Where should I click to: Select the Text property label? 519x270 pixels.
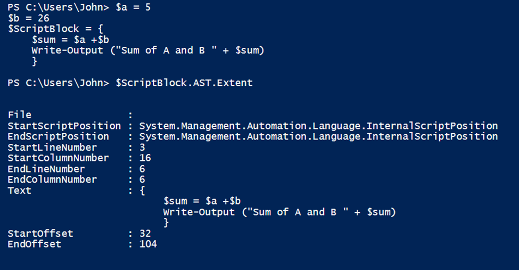pyautogui.click(x=20, y=190)
